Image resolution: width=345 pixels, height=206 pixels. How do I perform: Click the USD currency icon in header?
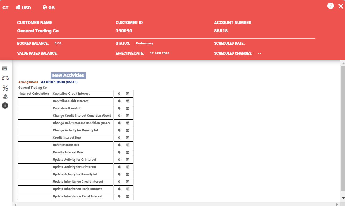coord(18,8)
